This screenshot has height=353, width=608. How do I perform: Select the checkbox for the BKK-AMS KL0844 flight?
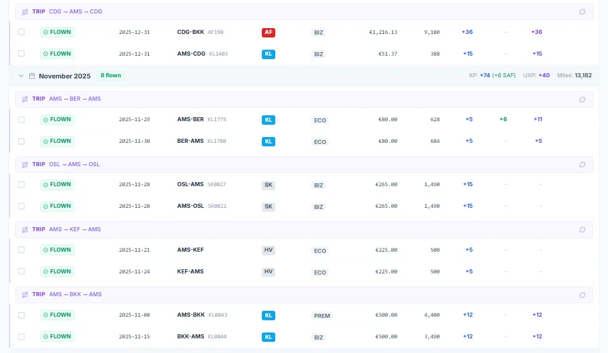coord(21,337)
